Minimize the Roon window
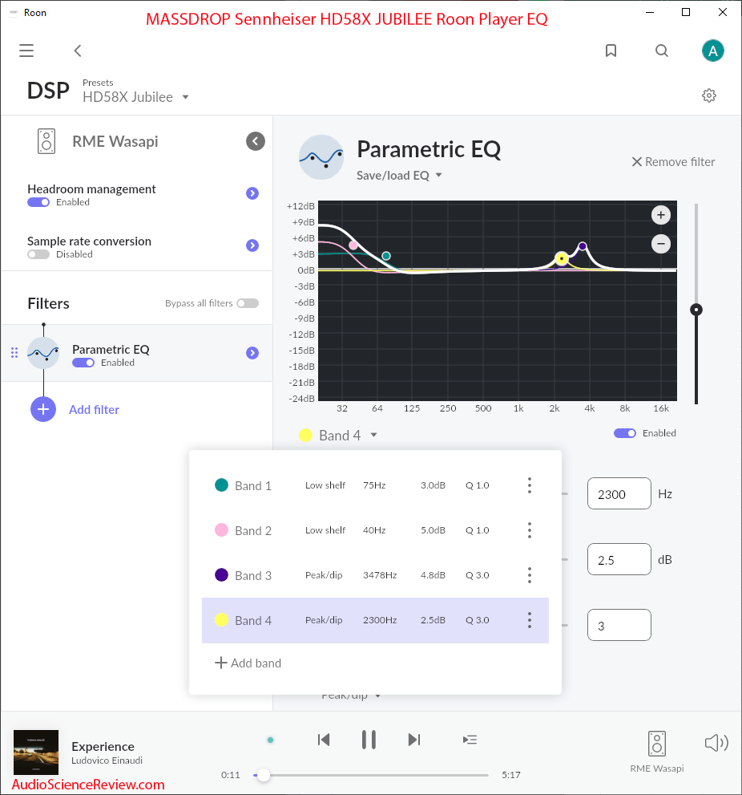The image size is (742, 795). [x=650, y=13]
